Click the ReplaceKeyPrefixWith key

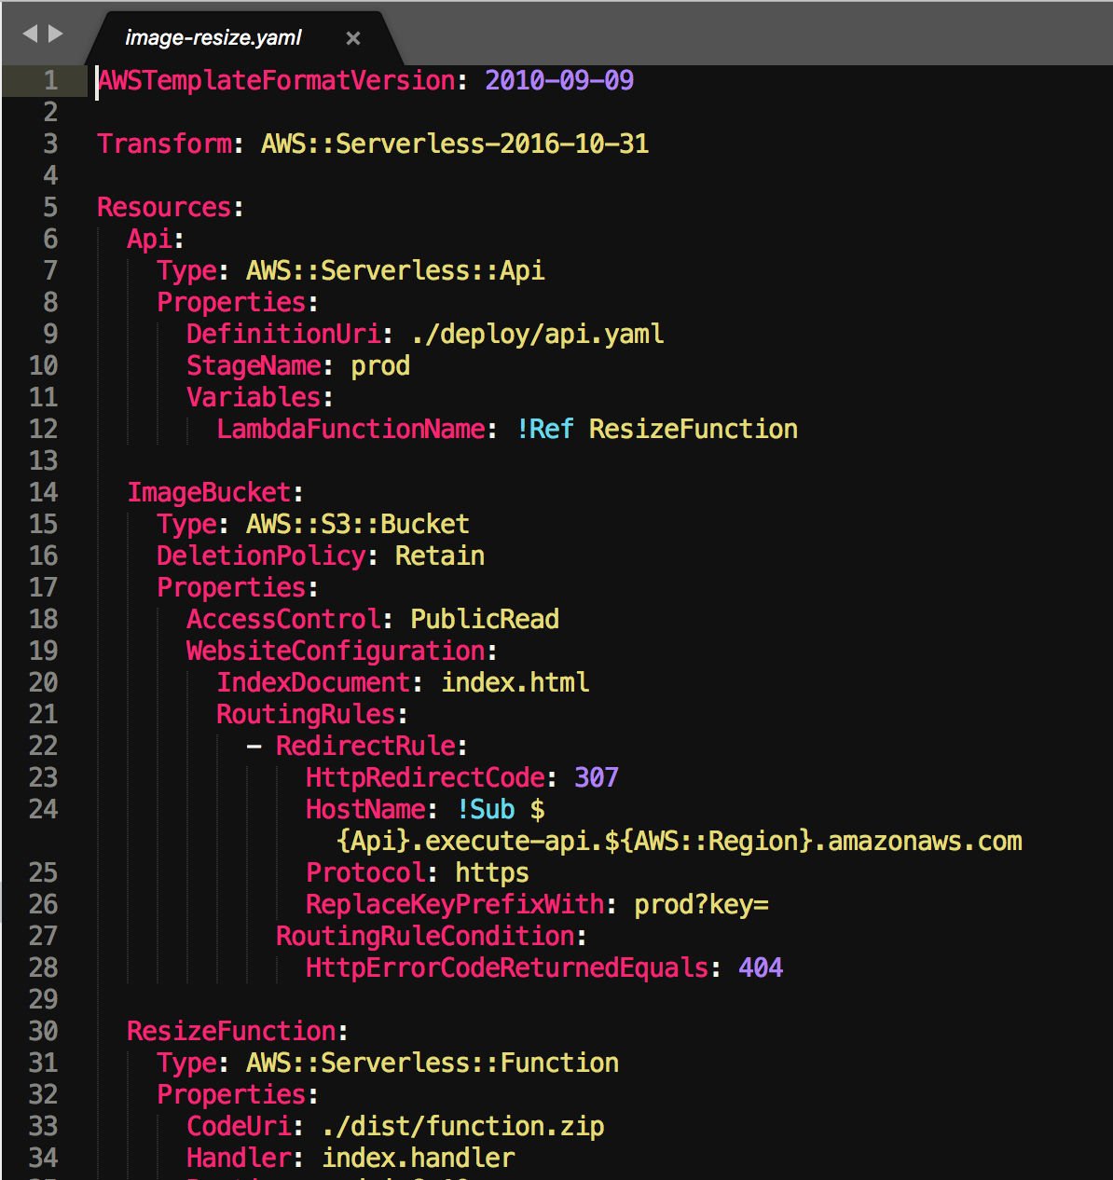455,904
